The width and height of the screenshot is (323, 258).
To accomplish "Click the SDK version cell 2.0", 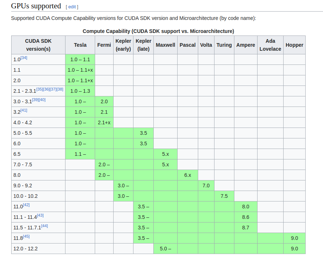I will [38, 81].
